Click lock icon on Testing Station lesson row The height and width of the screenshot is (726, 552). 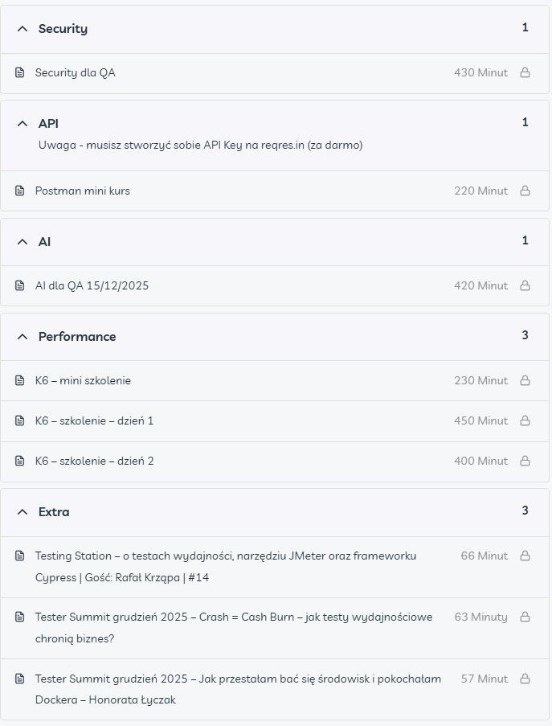525,556
